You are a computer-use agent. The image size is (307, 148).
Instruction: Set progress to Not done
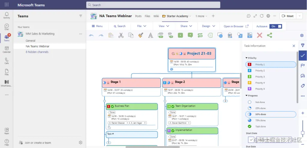[x=271, y=102]
